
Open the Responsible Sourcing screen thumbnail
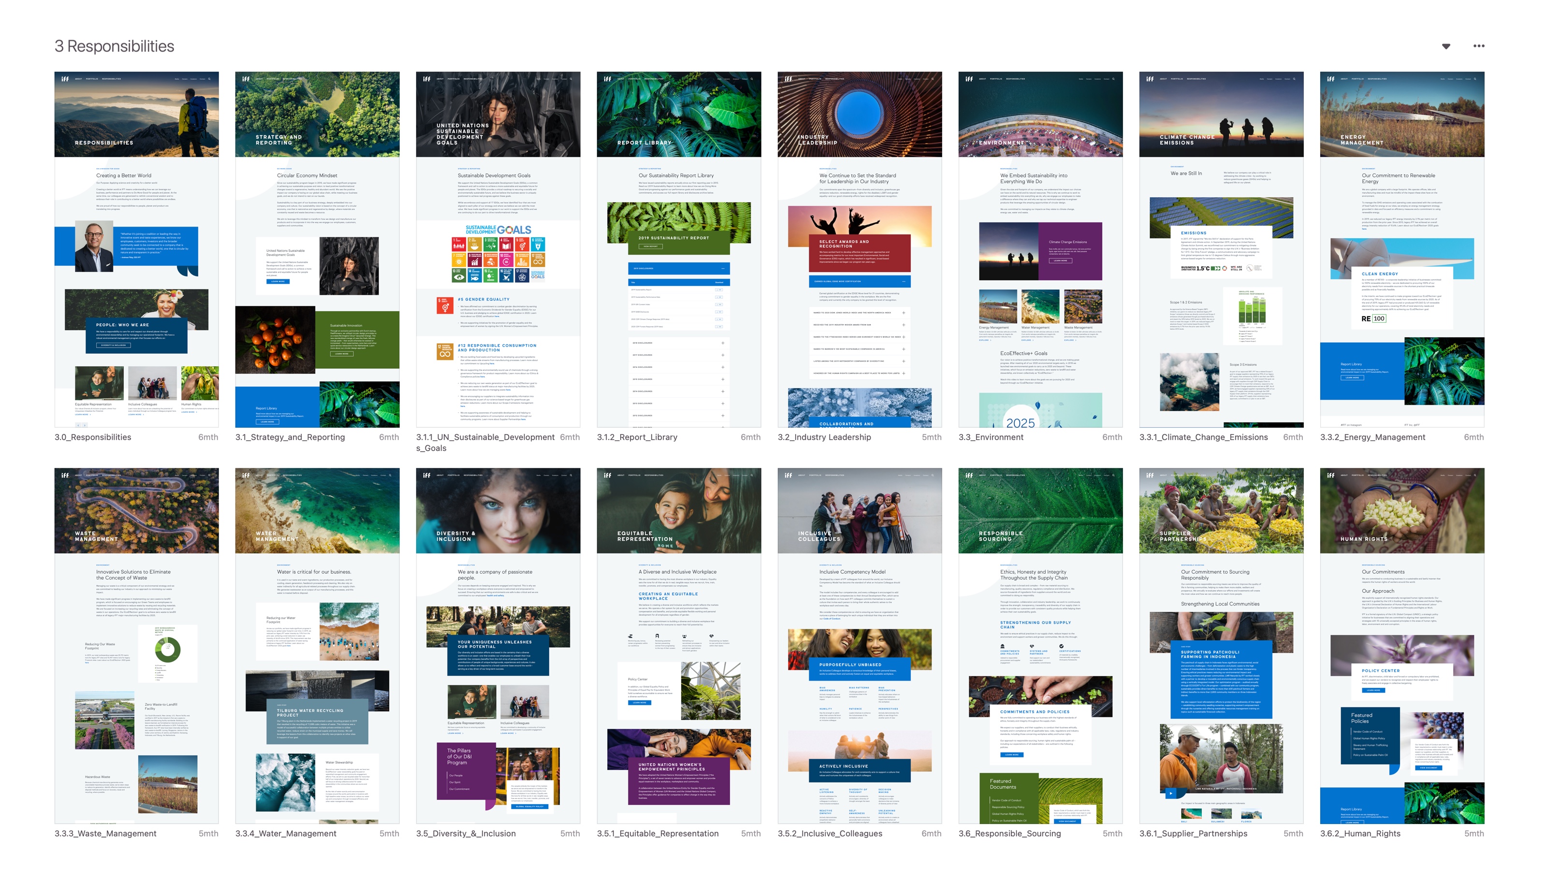click(x=1040, y=645)
